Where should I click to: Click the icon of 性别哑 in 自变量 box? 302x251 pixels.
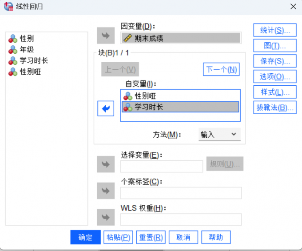(128, 96)
